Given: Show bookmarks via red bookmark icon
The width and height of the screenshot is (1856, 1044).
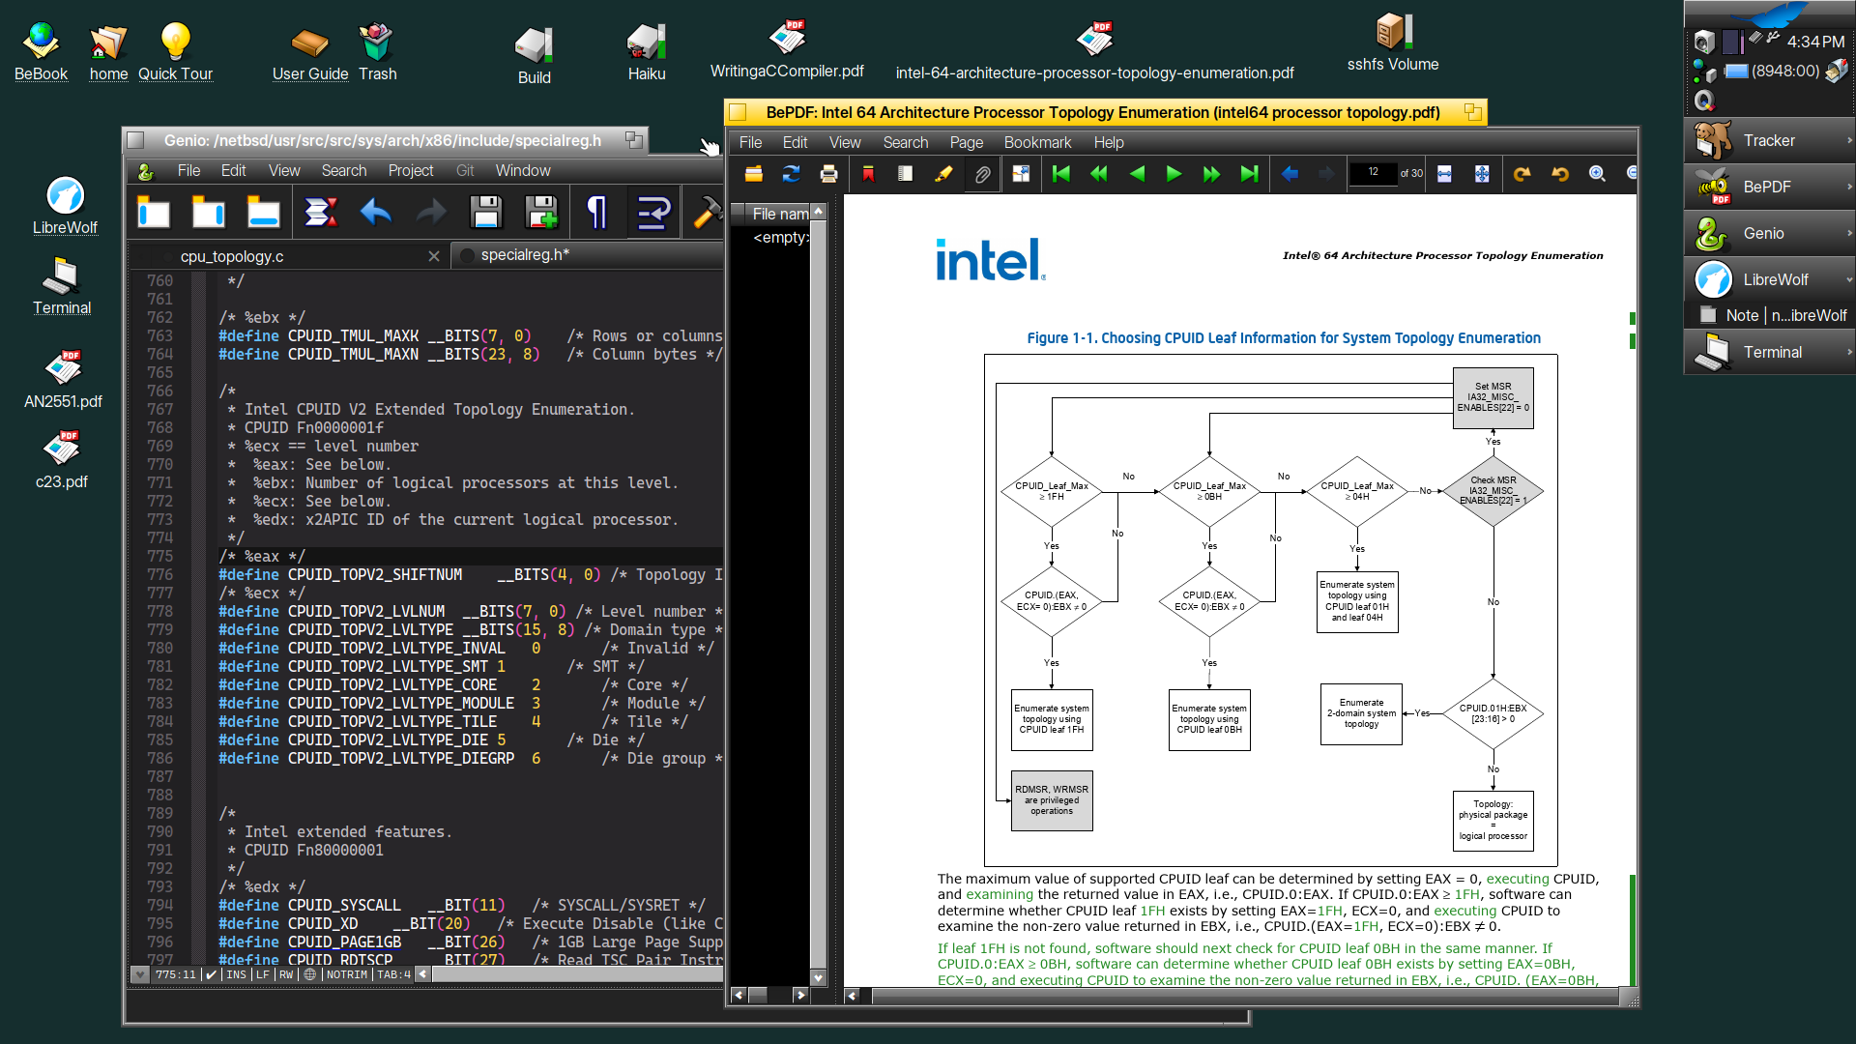Looking at the screenshot, I should (x=868, y=174).
